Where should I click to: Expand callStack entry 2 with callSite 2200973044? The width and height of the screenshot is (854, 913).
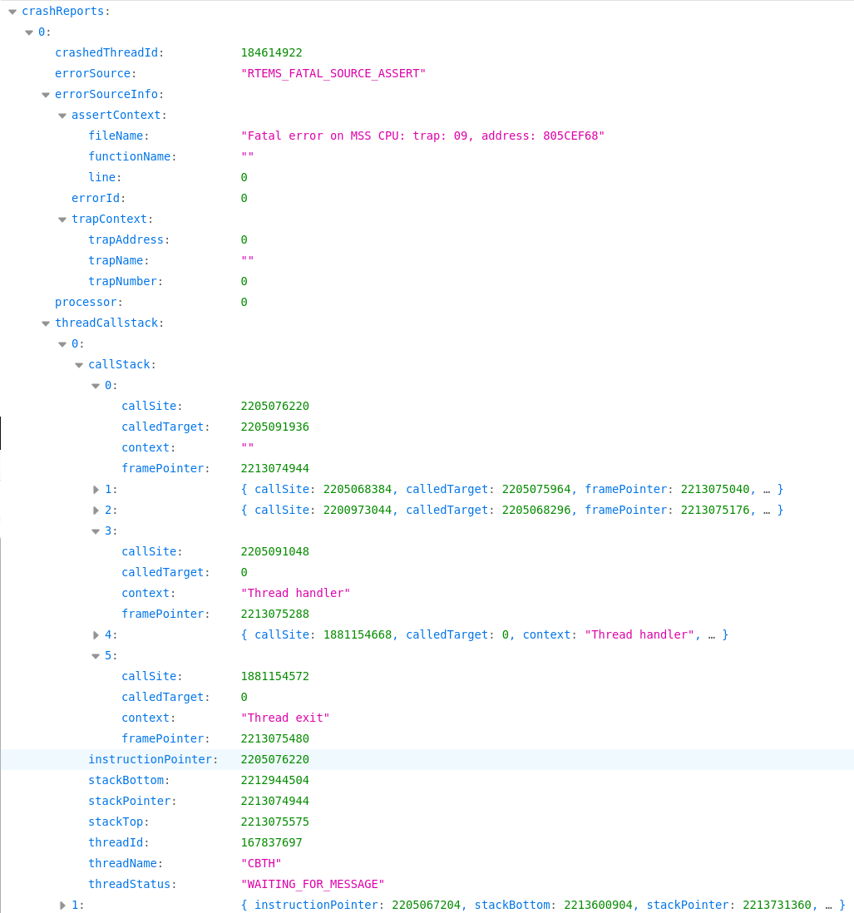pyautogui.click(x=96, y=511)
